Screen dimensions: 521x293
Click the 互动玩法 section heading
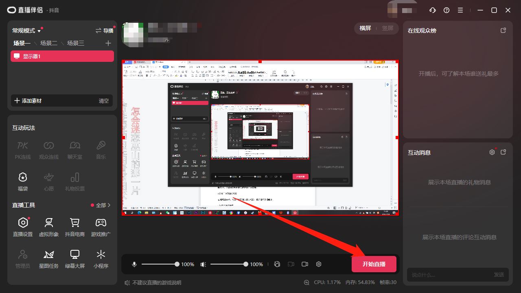24,128
